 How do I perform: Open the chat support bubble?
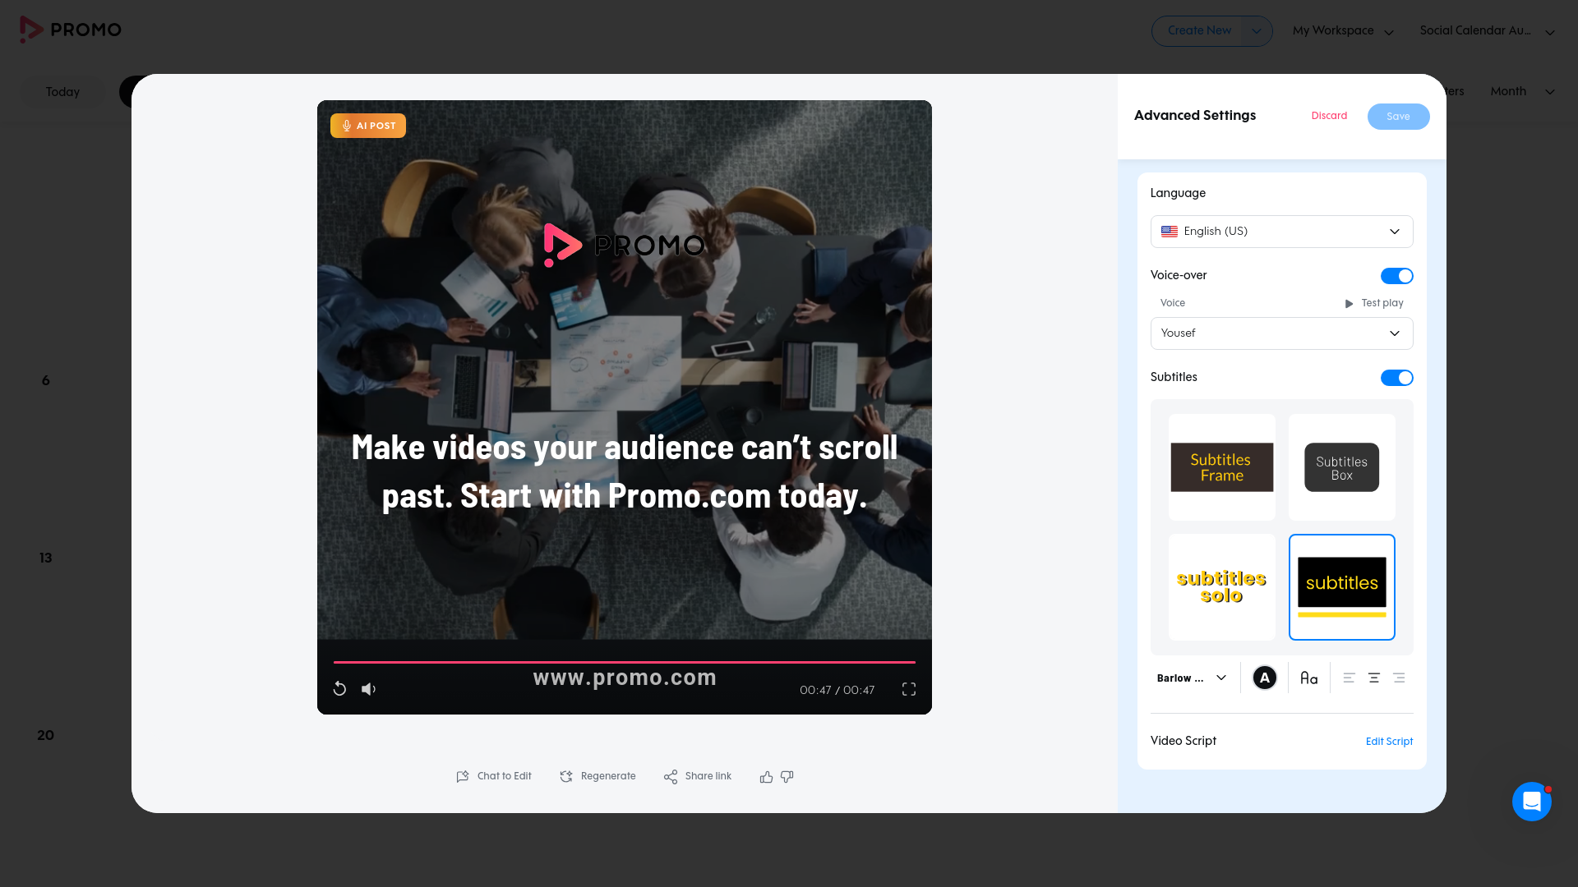tap(1531, 801)
